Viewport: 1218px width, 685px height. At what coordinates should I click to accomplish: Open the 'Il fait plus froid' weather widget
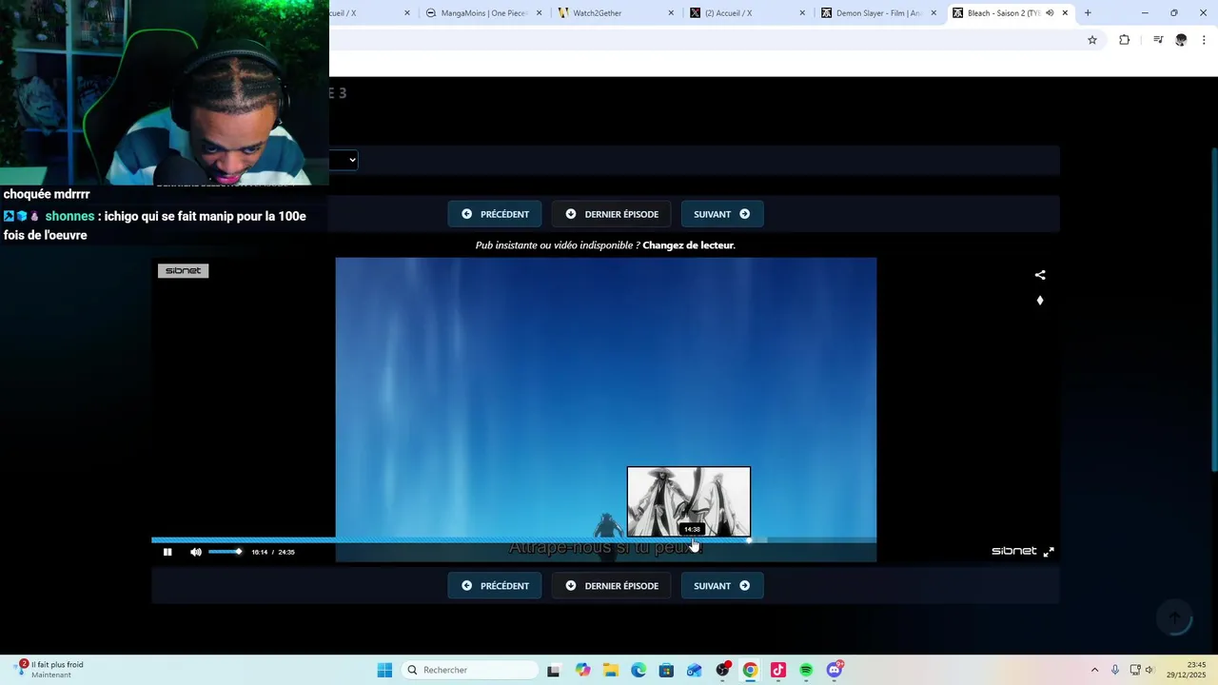coord(49,670)
